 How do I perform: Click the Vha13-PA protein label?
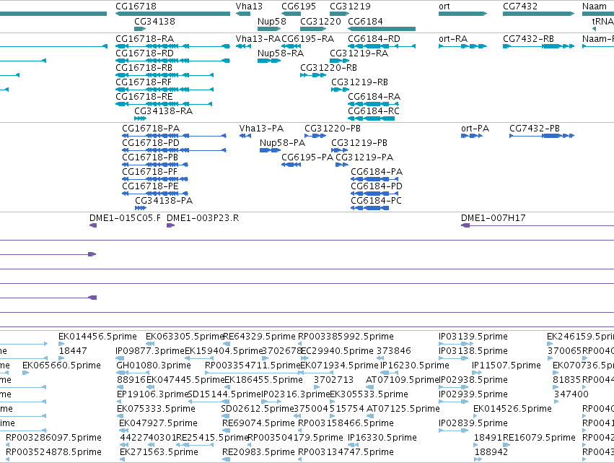click(x=261, y=129)
